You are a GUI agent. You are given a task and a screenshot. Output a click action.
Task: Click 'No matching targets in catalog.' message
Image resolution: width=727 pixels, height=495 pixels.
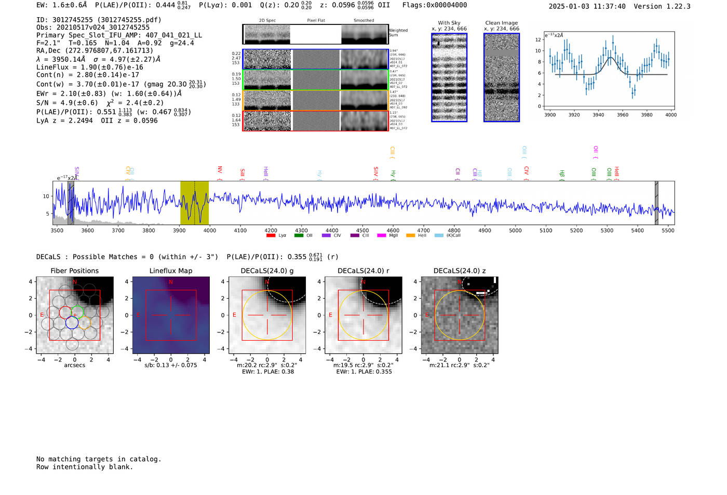pyautogui.click(x=99, y=459)
